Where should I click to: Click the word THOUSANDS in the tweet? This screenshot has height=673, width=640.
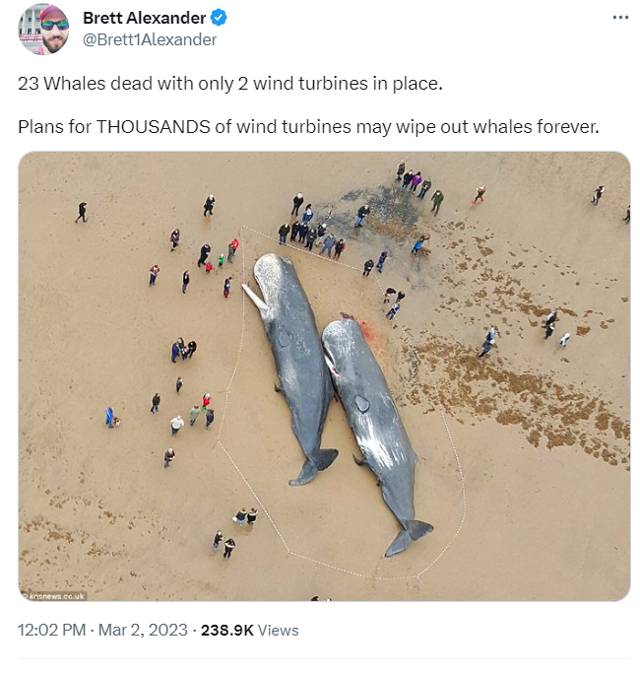tap(154, 127)
